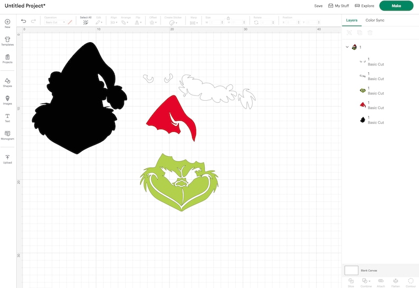Redo the last action
Image resolution: width=419 pixels, height=288 pixels.
[33, 21]
